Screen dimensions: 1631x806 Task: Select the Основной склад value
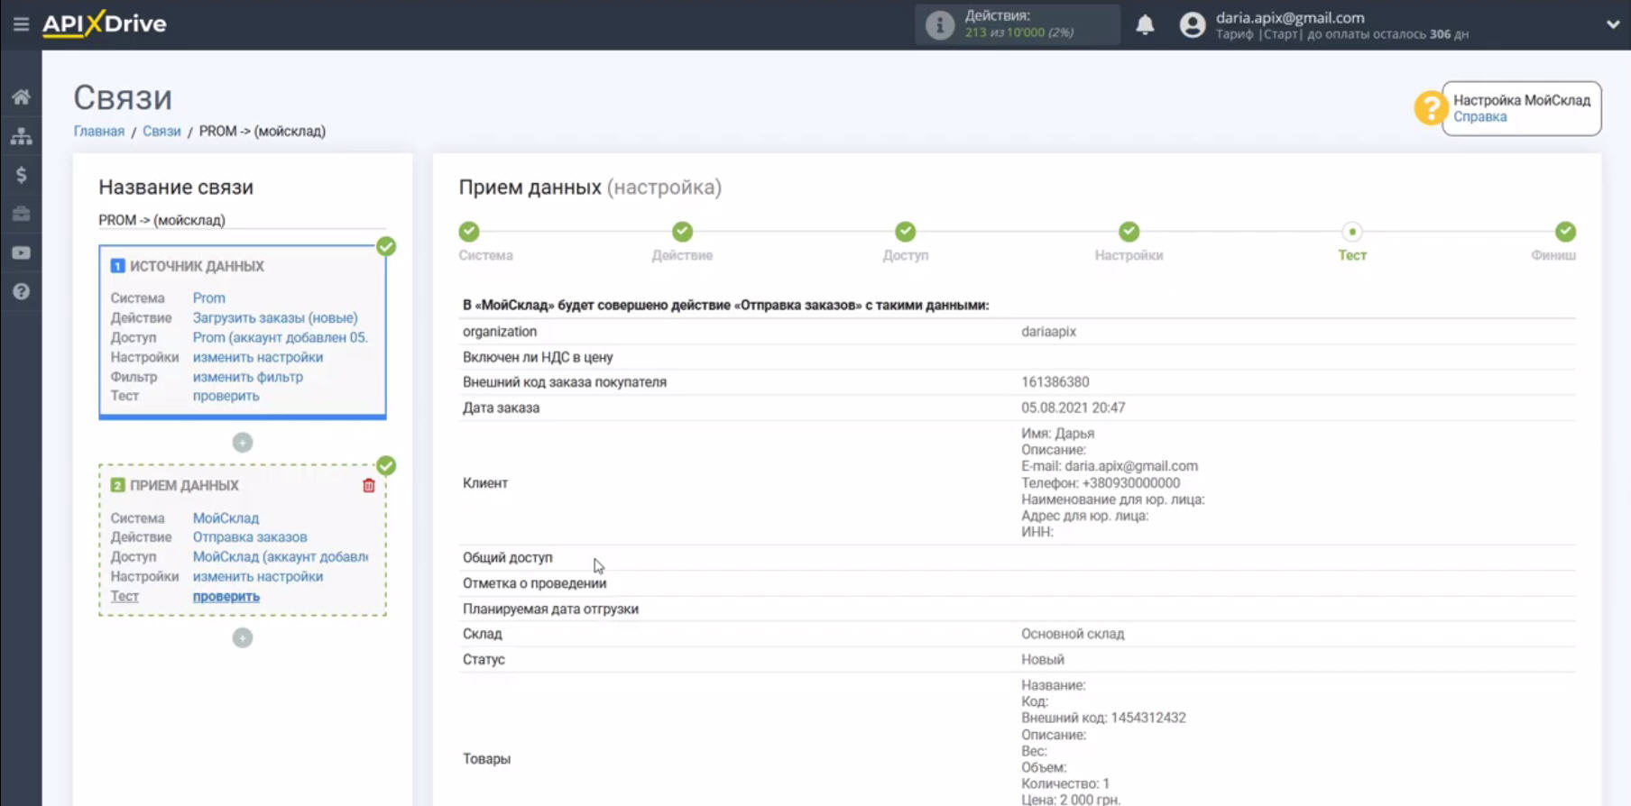tap(1073, 634)
